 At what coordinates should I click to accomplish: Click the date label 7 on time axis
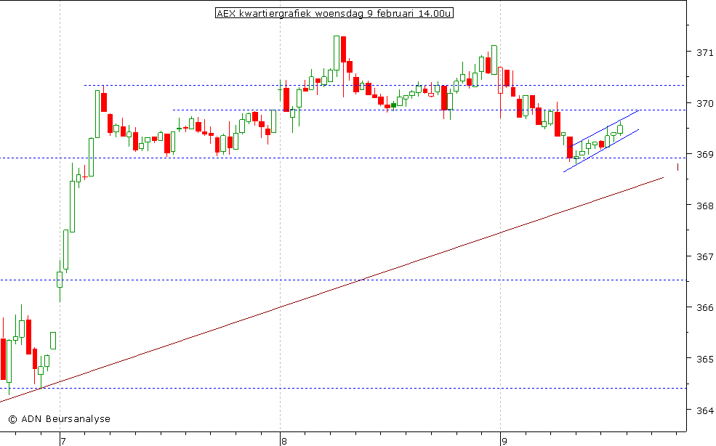click(x=63, y=441)
